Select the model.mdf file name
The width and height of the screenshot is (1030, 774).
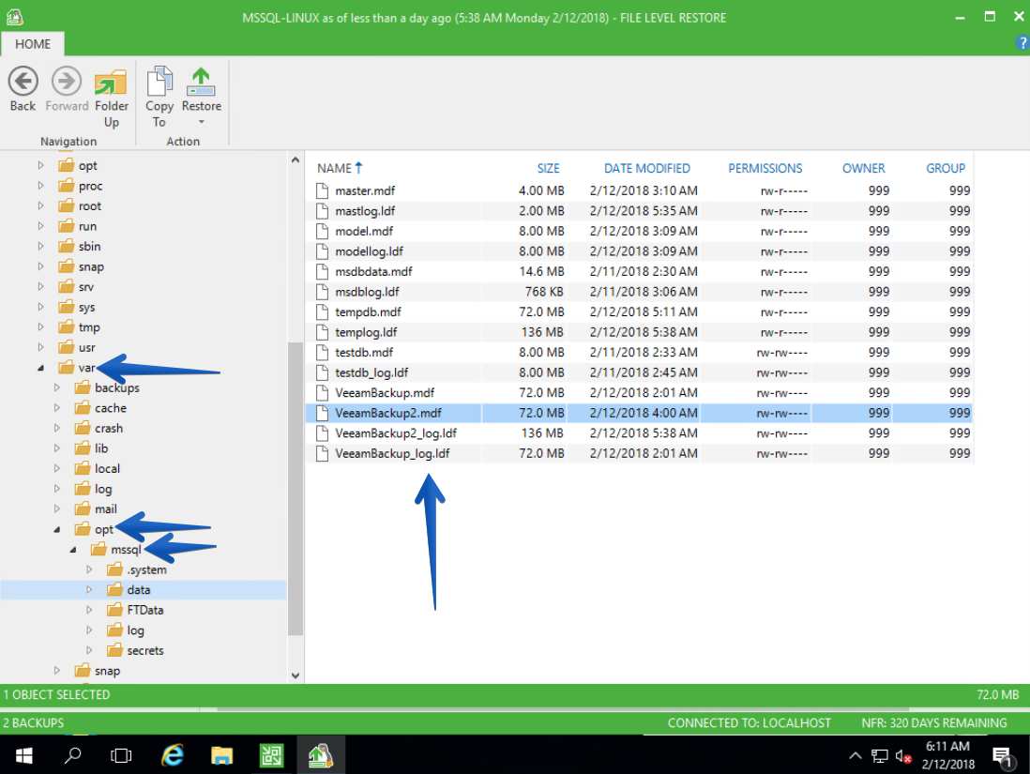364,232
